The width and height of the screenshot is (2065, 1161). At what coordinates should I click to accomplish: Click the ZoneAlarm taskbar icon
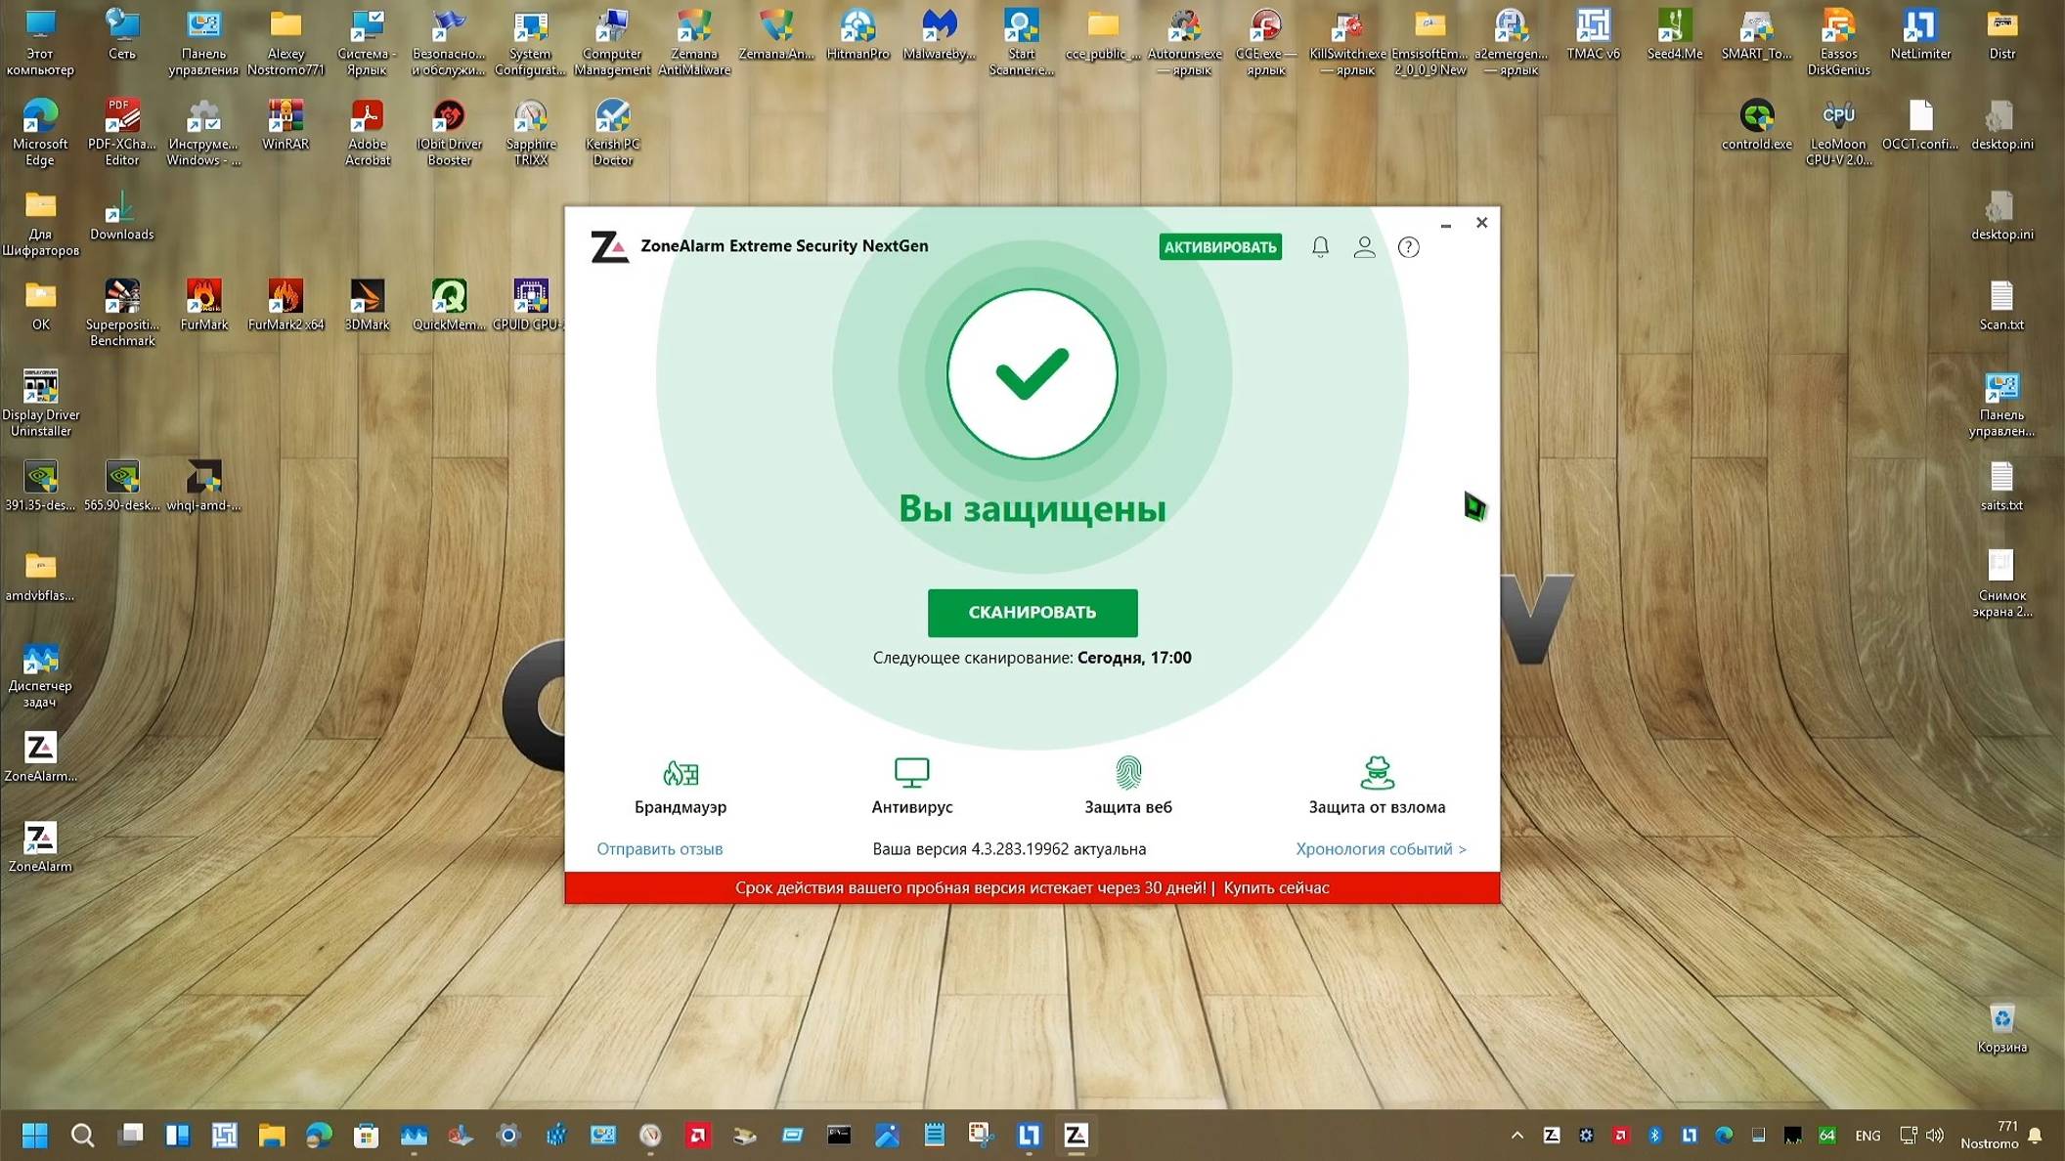click(1076, 1135)
